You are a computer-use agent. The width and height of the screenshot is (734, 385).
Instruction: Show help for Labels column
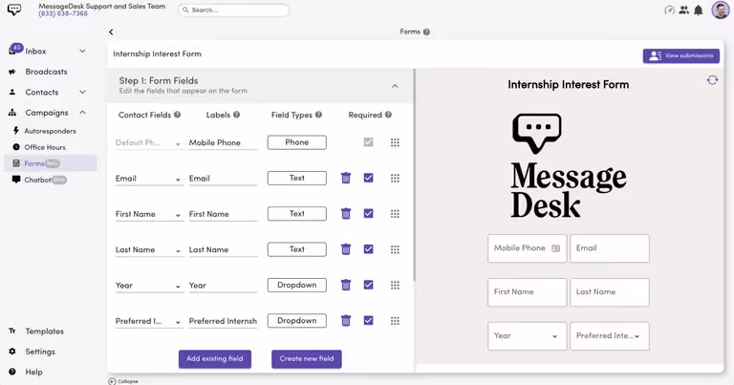tap(236, 115)
